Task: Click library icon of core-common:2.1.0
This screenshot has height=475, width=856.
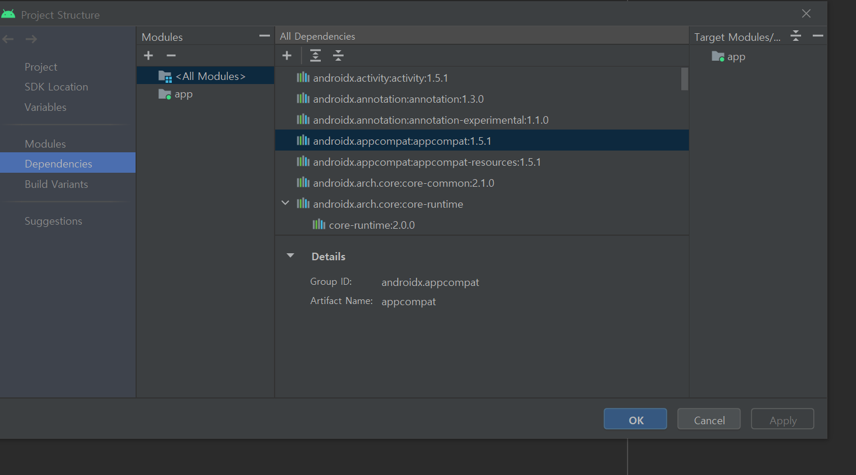Action: pos(303,183)
